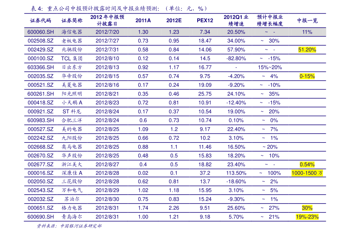The width and height of the screenshot is (346, 234).
Task: Click the 中报一览 column header
Action: coord(307,21)
